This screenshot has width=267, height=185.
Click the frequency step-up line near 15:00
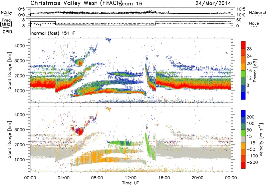pos(156,23)
